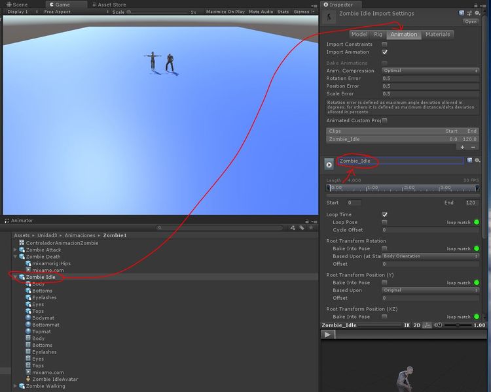
Task: Open the Body Orientation dropdown
Action: click(x=430, y=256)
